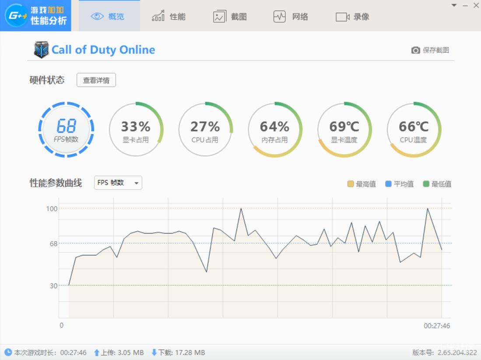The image size is (481, 360).
Task: Click the 30 minimum label on chart axis
Action: click(x=54, y=286)
